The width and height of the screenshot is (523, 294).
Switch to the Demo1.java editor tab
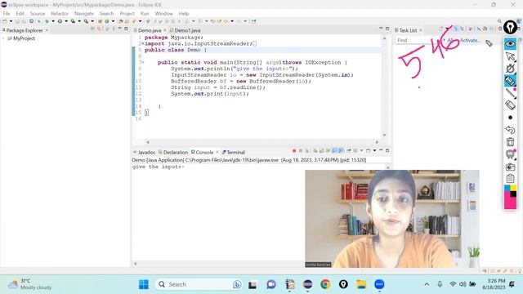[x=185, y=30]
